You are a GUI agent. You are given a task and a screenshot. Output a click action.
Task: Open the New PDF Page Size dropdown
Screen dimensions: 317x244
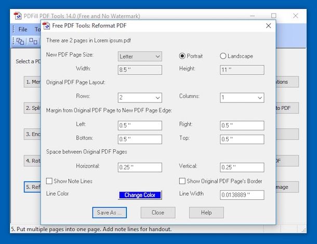[140, 56]
